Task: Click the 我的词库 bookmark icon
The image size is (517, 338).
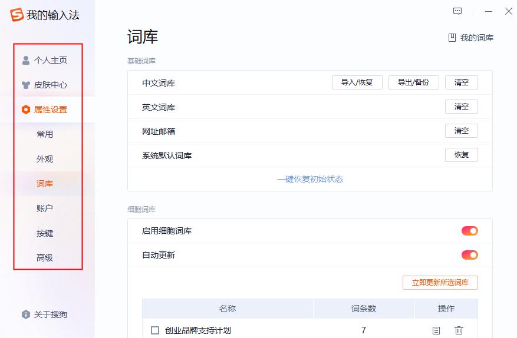Action: [x=452, y=38]
